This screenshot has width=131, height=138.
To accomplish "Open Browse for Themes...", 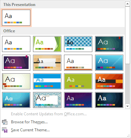I will [x=29, y=122].
